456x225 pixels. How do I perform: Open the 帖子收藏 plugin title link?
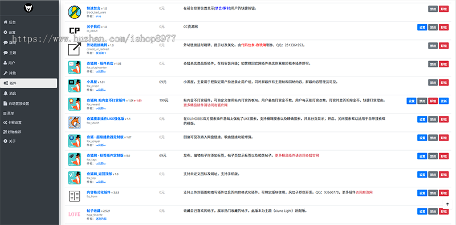[93, 210]
